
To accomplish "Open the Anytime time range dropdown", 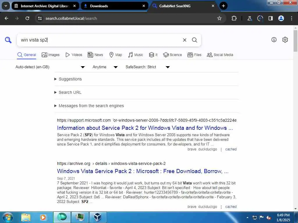I will (x=105, y=67).
